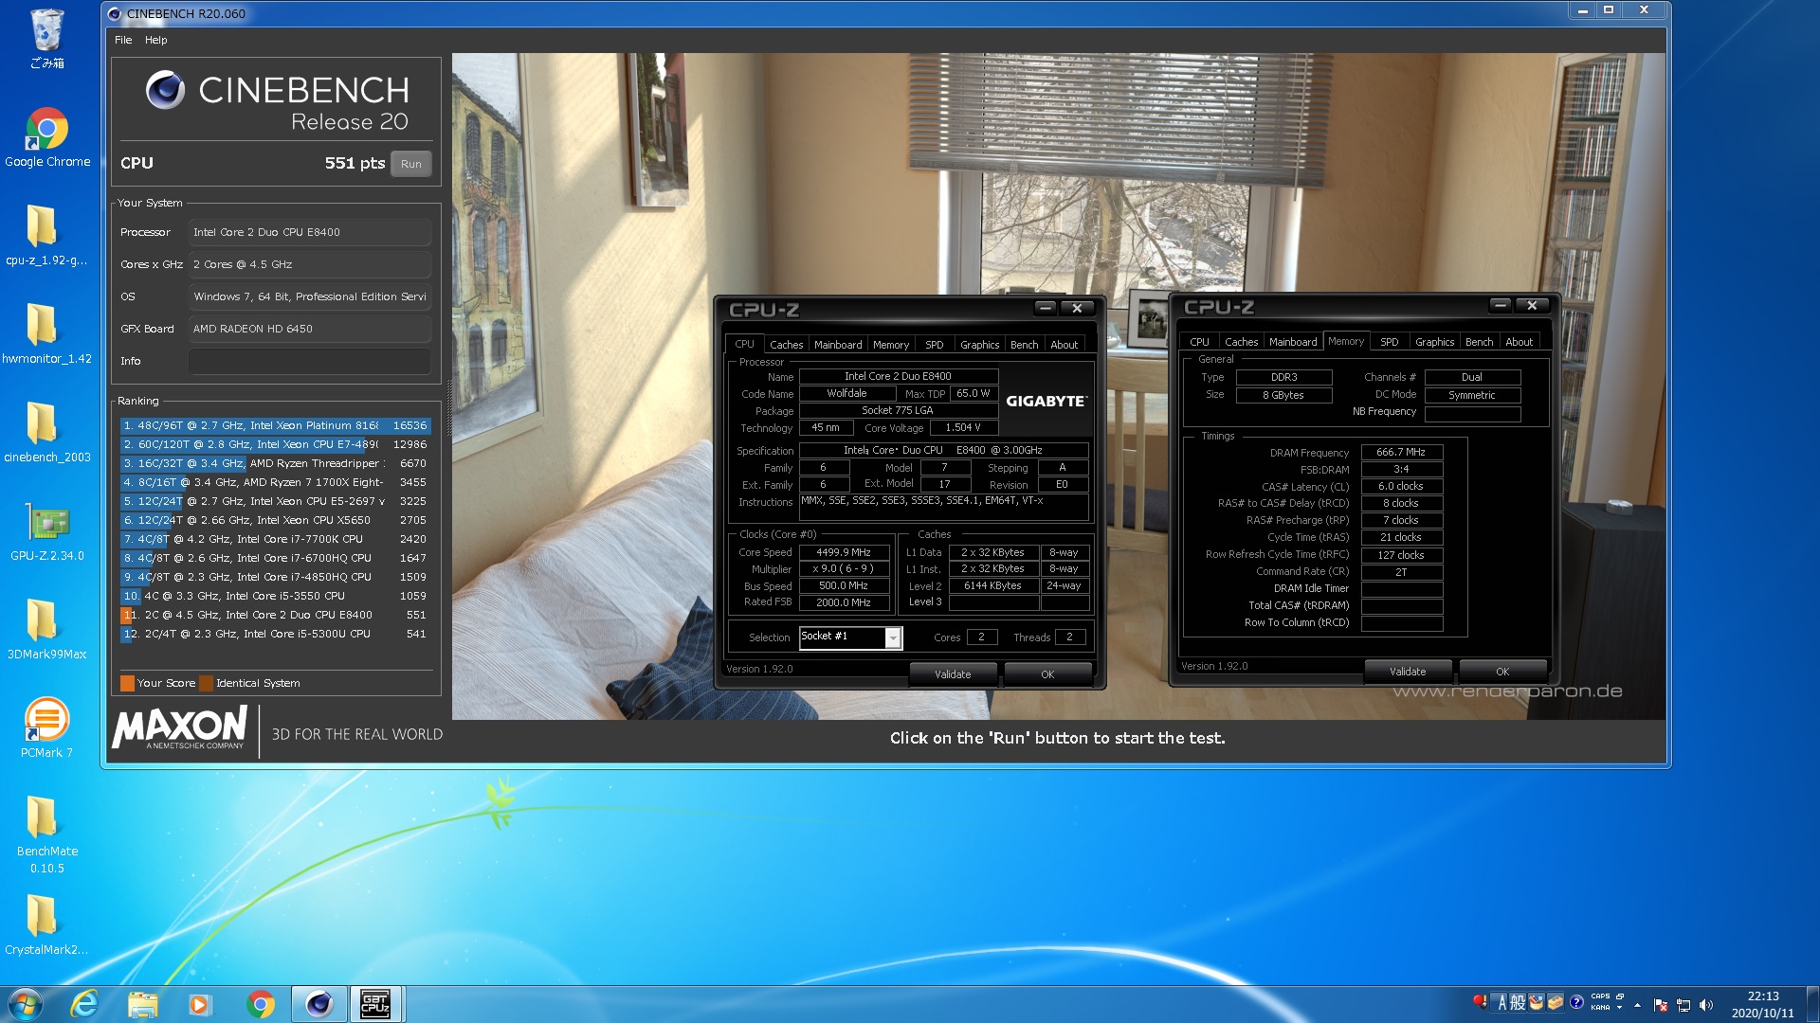The image size is (1820, 1023).
Task: Click the IME conversion mode 般 indicator
Action: (1518, 1002)
